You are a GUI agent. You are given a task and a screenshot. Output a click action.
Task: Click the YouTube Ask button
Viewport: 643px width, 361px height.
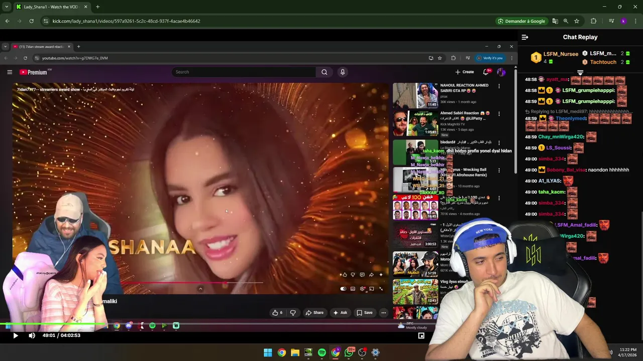(x=340, y=312)
